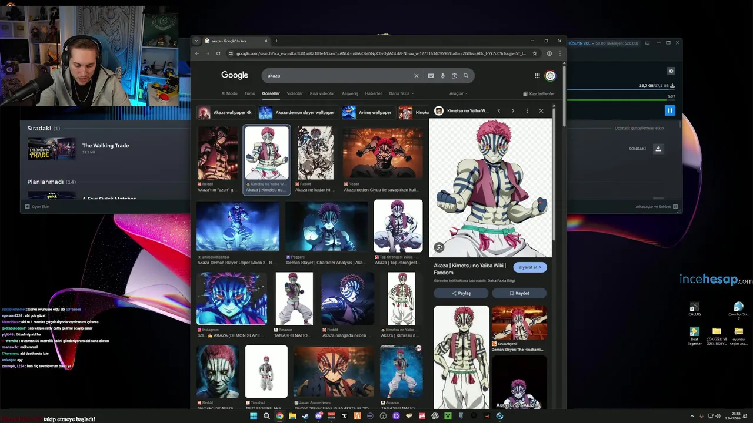This screenshot has width=753, height=423.
Task: Open the Chrome three-dot menu
Action: tap(559, 53)
